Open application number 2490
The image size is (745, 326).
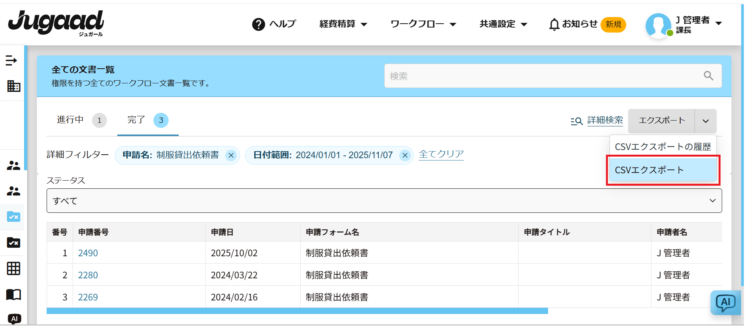pyautogui.click(x=88, y=253)
